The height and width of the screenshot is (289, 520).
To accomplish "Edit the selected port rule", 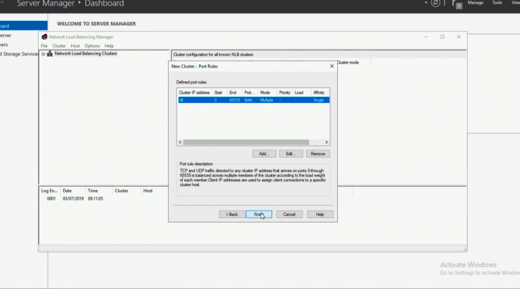I will click(291, 154).
